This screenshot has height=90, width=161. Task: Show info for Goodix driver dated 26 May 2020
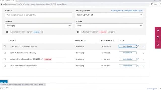138,46
